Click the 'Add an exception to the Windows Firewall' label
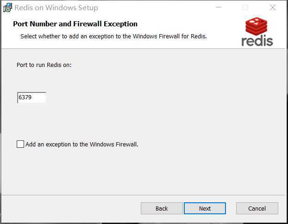This screenshot has height=224, width=288. (82, 144)
